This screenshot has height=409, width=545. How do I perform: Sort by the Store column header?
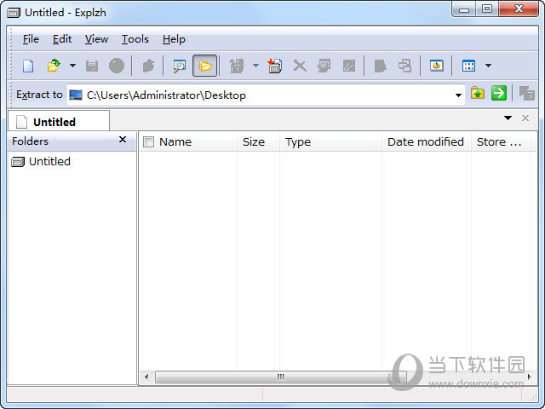(x=499, y=142)
